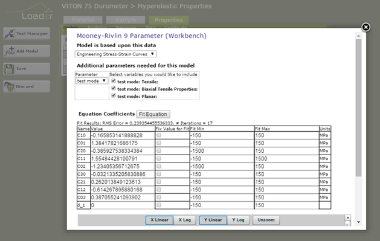
Task: Check Fix Value for Fit for C11
Action: pyautogui.click(x=159, y=158)
